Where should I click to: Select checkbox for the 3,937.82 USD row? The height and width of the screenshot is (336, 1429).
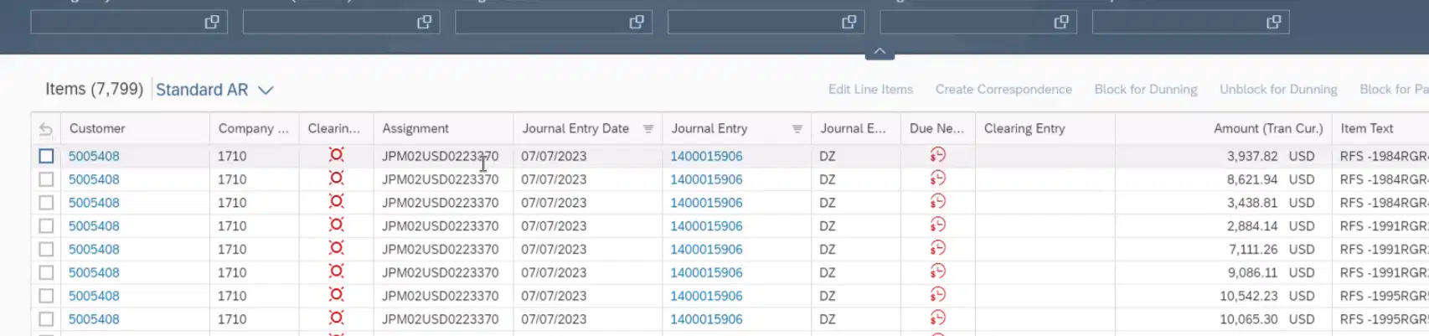[46, 156]
